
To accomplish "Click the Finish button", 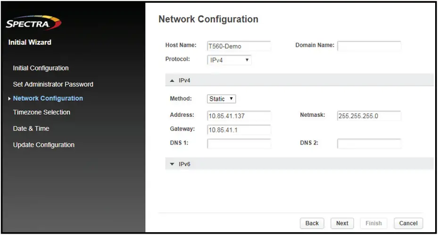I will tap(373, 223).
